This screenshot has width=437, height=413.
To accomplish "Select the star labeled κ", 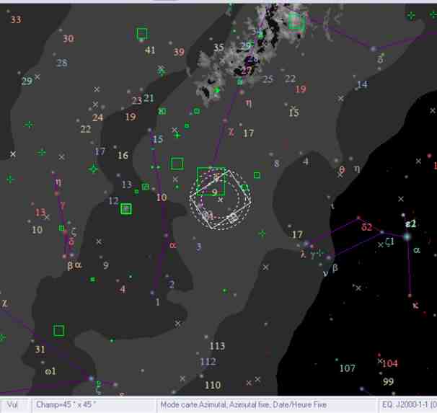I will coord(410,296).
